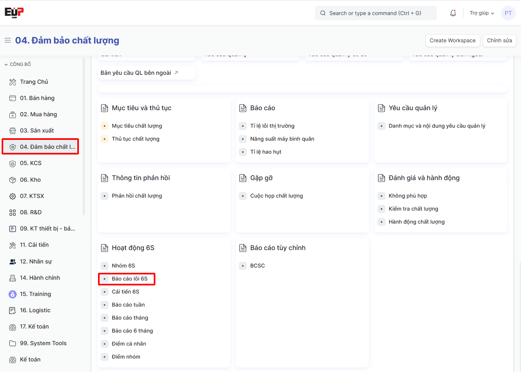
Task: Click the 05. KCS shield icon
Action: click(x=13, y=163)
